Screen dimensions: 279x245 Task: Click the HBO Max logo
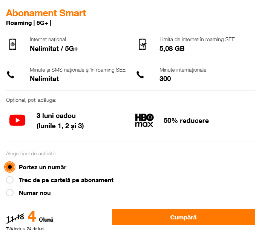pos(144,120)
